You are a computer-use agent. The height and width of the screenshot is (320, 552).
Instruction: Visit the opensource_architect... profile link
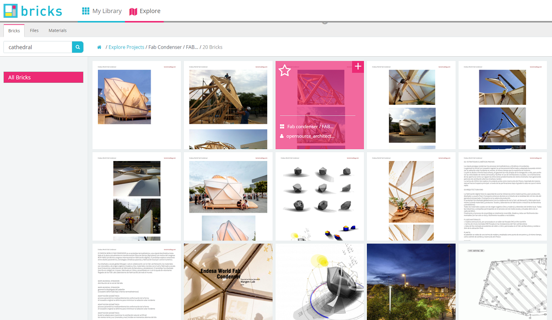311,136
